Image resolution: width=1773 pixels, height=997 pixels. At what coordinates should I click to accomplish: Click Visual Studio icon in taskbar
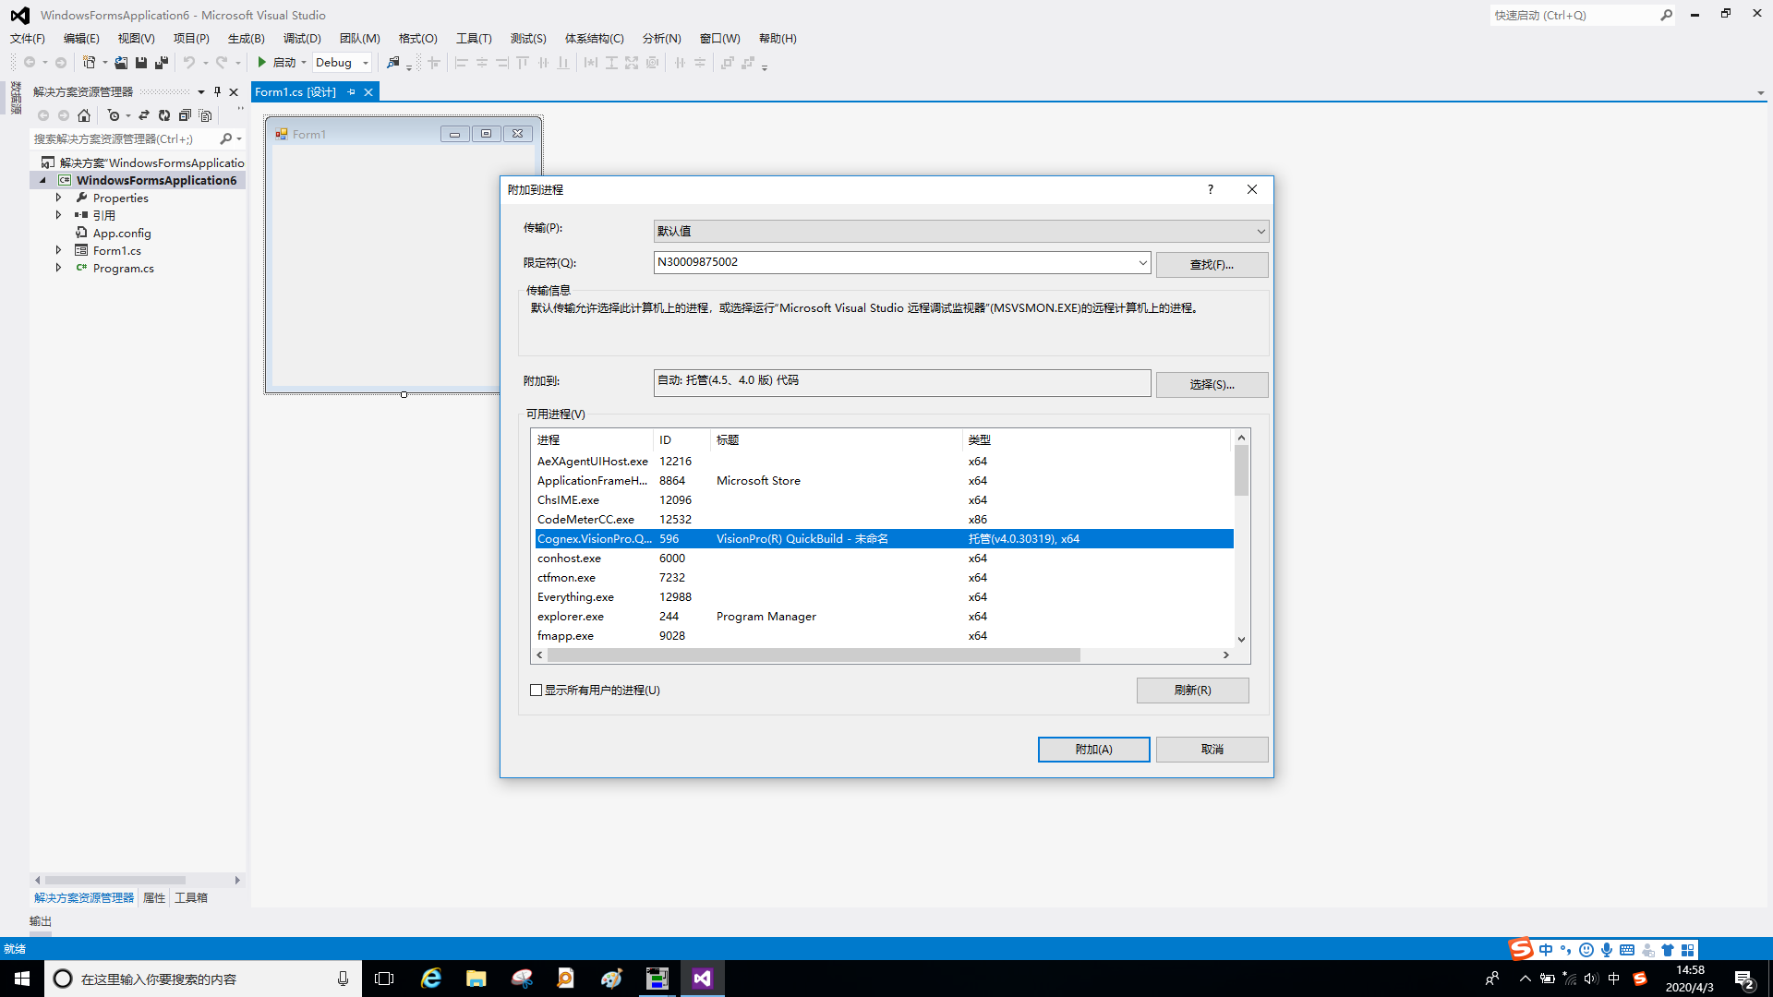pos(702,979)
